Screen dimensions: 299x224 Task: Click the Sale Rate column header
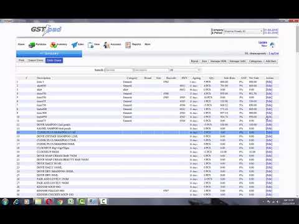point(230,78)
